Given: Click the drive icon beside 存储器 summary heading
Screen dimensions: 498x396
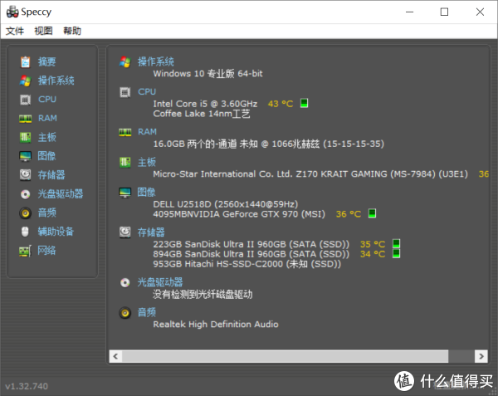Looking at the screenshot, I should click(124, 232).
